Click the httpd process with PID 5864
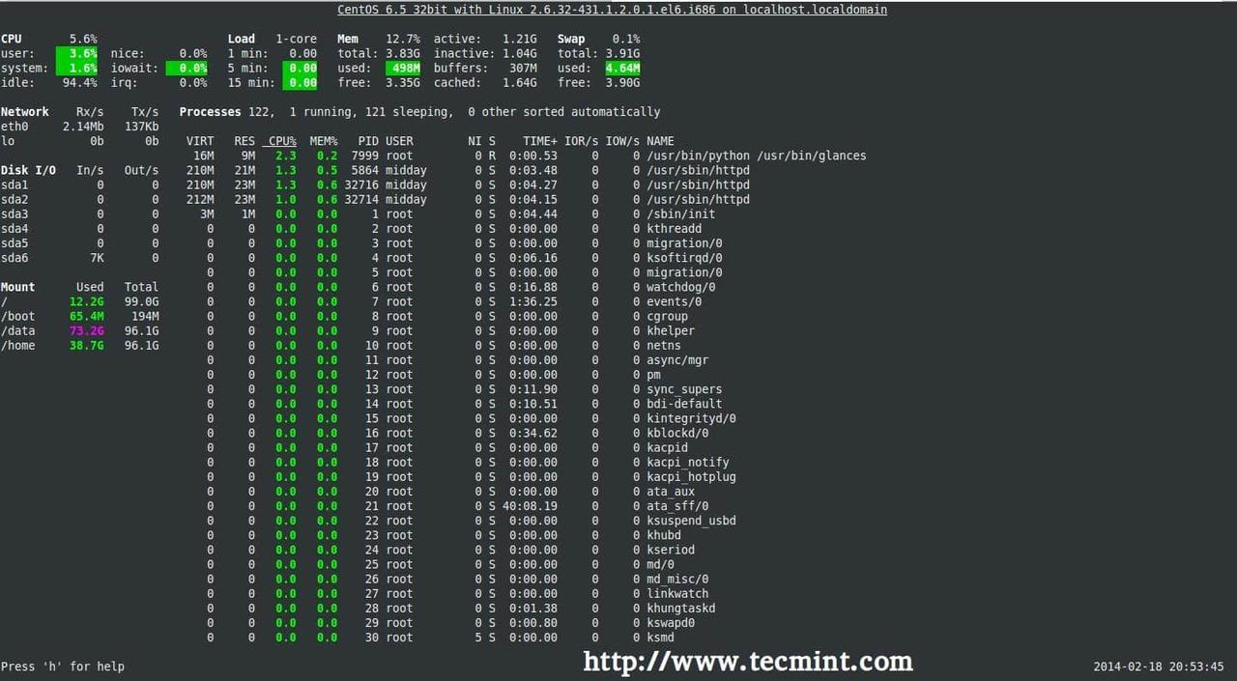 698,170
